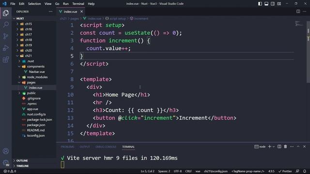310x174 pixels.
Task: Maximize the panel with the up chevron
Action: pyautogui.click(x=298, y=146)
